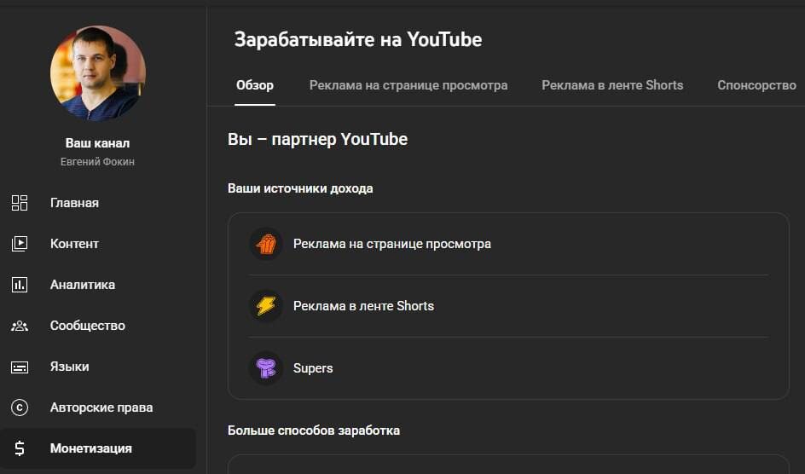Click the channel name Евгений Фокин

97,162
